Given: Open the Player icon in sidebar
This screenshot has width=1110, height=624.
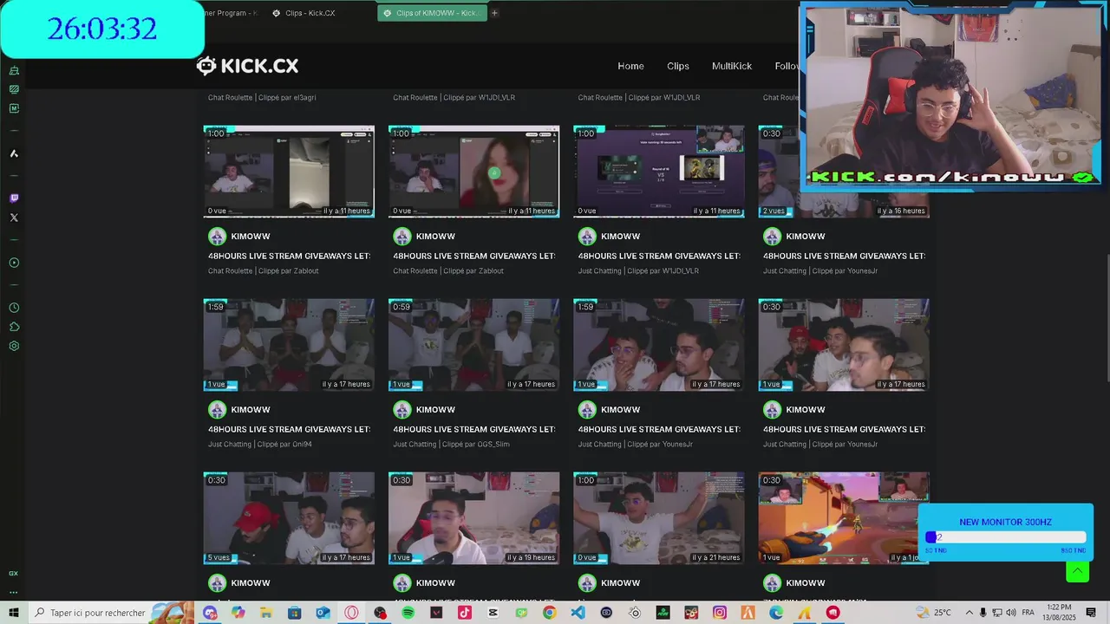Looking at the screenshot, I should [x=14, y=263].
